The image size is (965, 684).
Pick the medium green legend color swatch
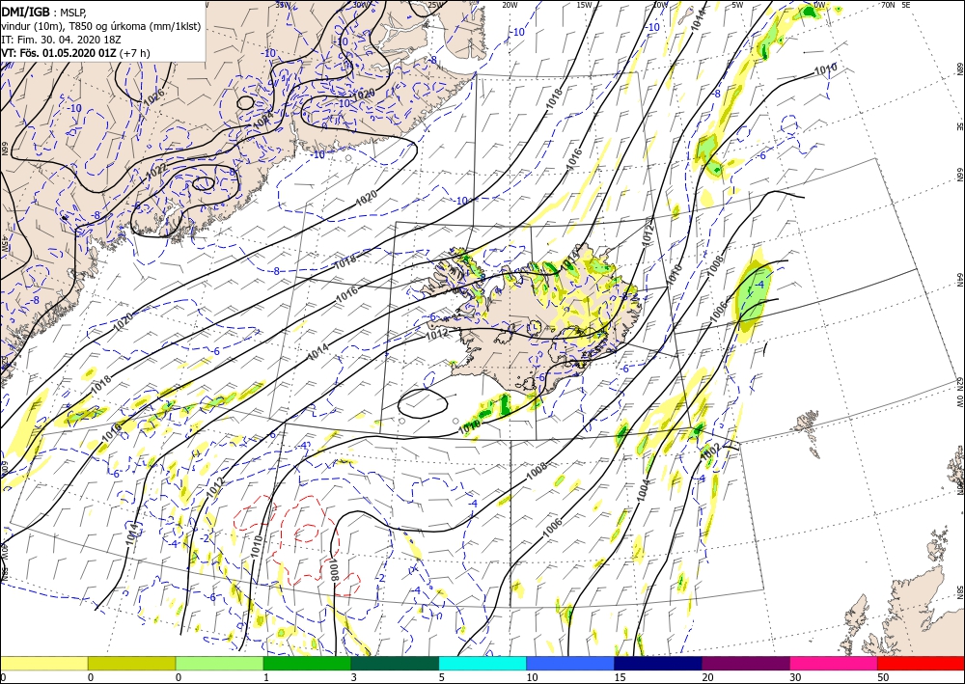click(x=307, y=663)
